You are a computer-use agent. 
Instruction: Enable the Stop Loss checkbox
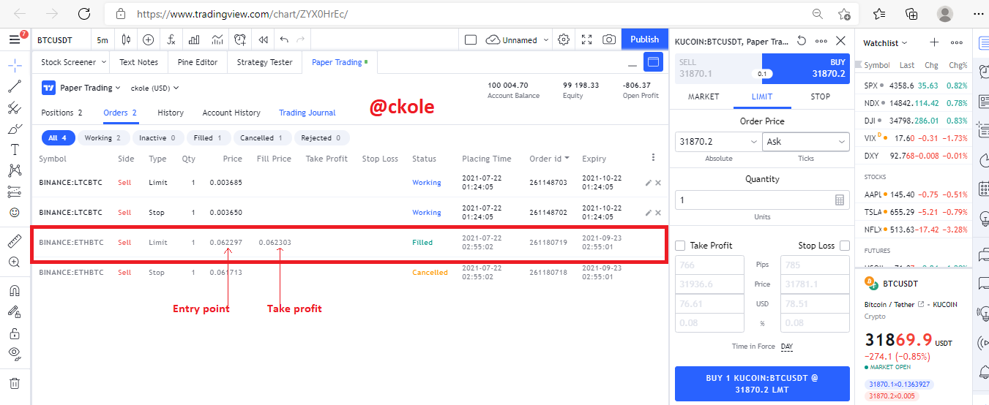click(845, 246)
